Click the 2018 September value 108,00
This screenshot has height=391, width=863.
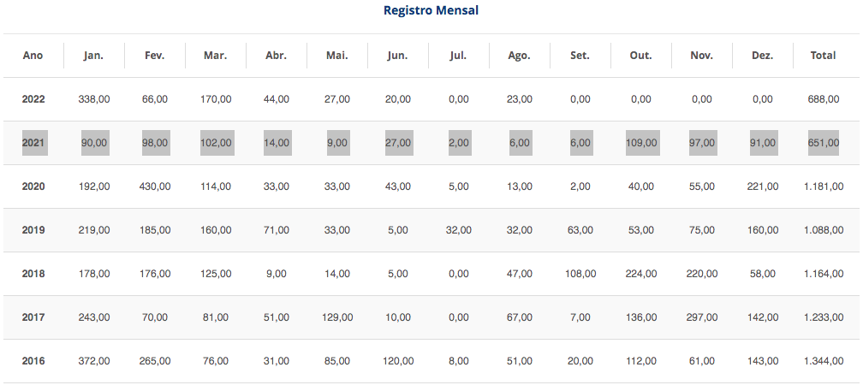click(x=580, y=274)
